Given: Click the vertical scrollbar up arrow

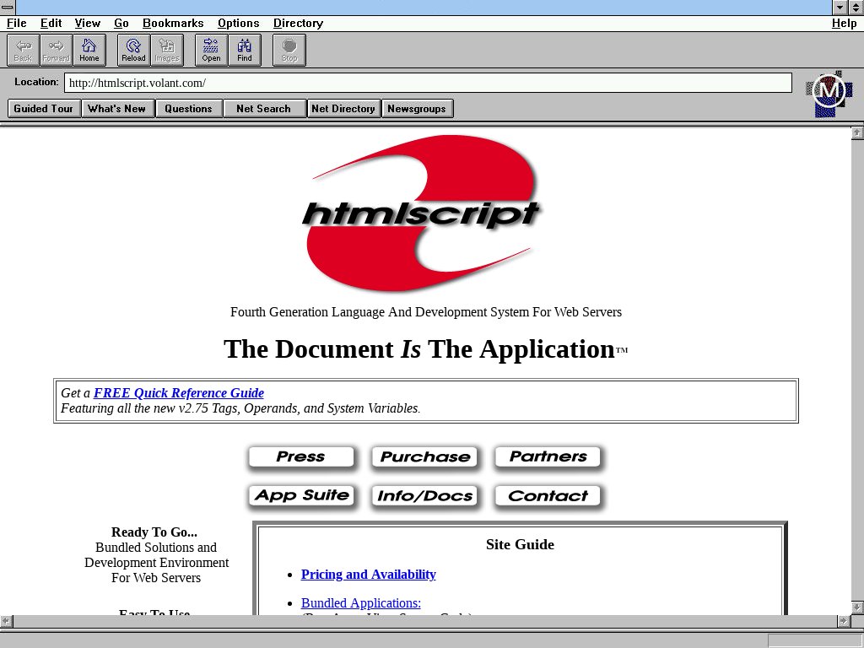Looking at the screenshot, I should (857, 132).
